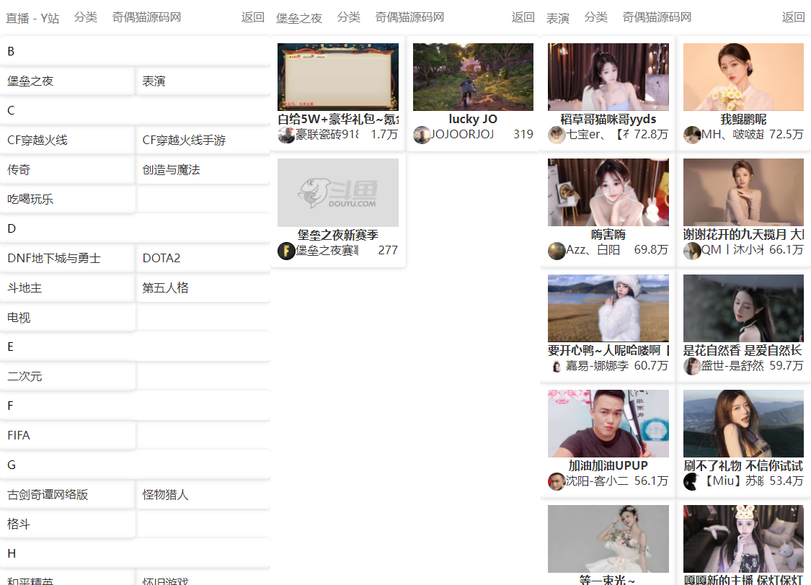Open the 加油加油UPUP stream thumbnail

point(608,424)
